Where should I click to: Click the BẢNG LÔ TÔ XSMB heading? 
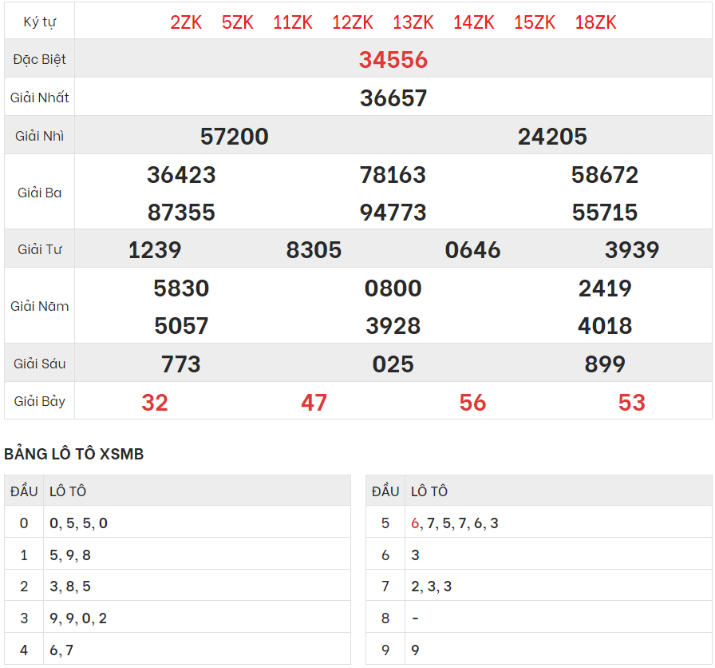pos(74,455)
